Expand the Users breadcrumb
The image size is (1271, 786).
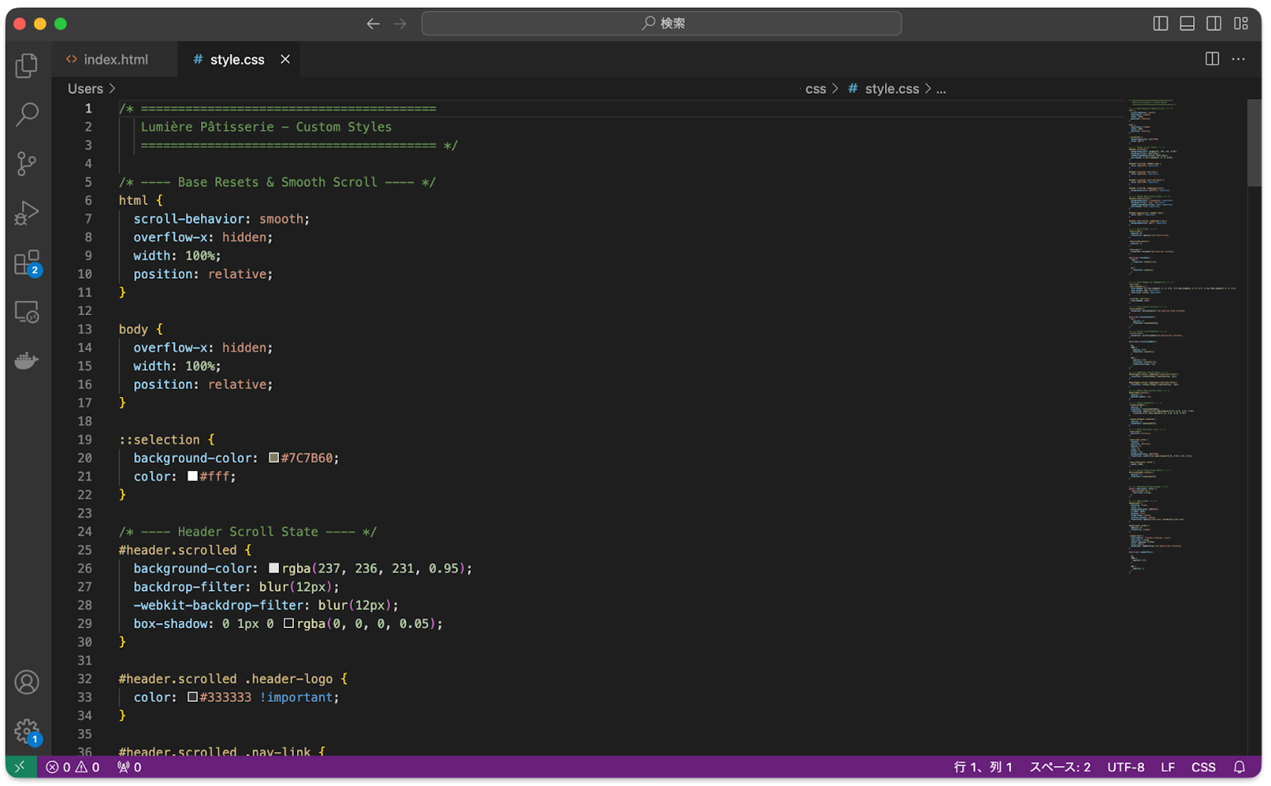[85, 88]
